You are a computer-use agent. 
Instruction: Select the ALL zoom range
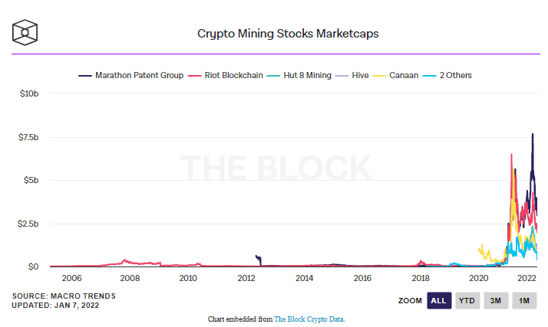click(439, 301)
